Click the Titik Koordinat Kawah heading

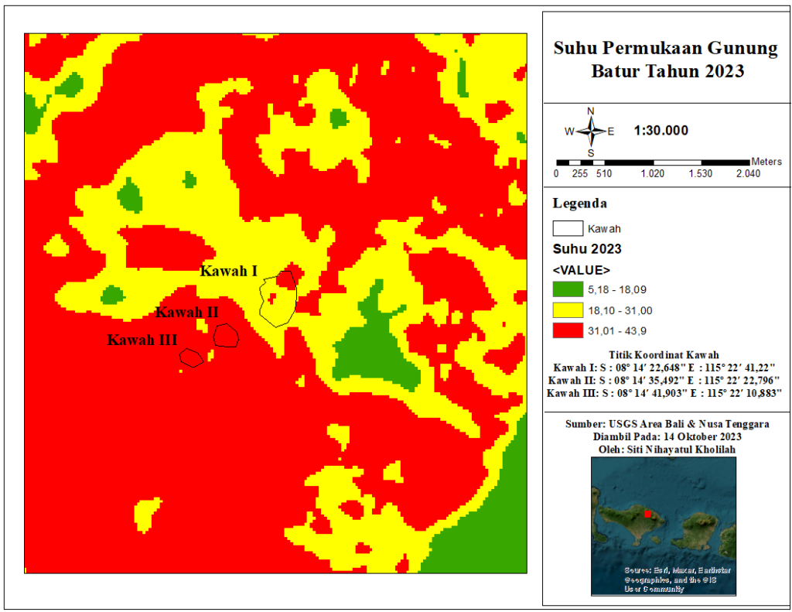[x=664, y=354]
